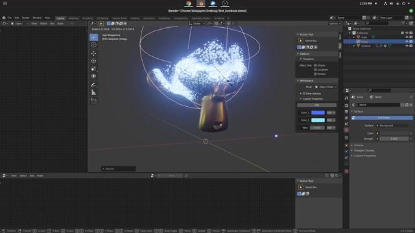Open the File menu

[x=10, y=17]
